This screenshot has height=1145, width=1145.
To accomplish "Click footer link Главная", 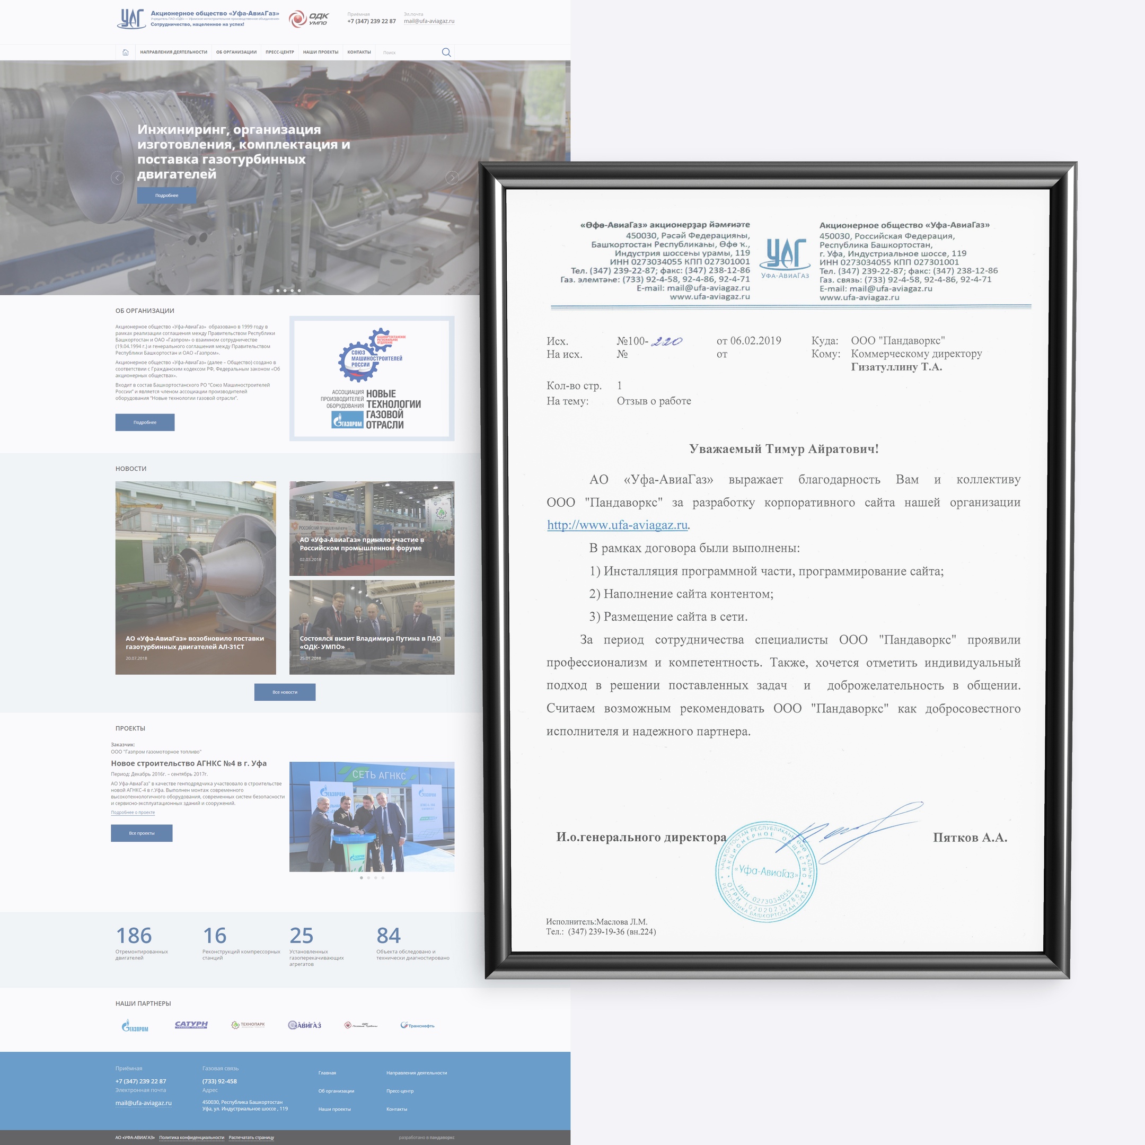I will pyautogui.click(x=327, y=1073).
